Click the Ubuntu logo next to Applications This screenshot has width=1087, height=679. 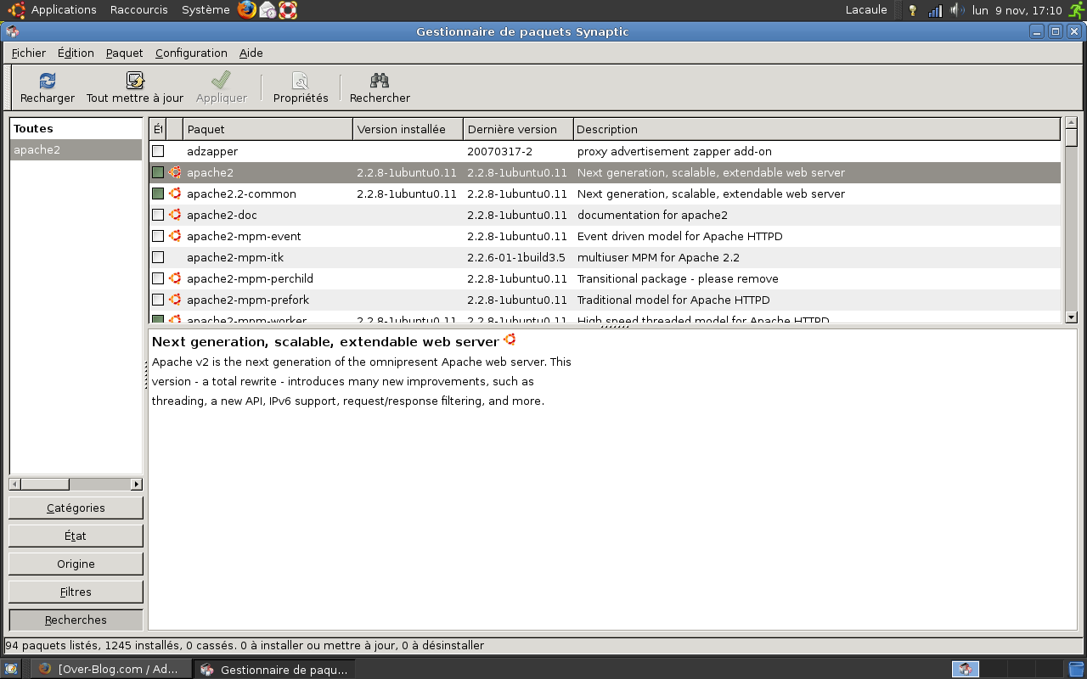(16, 10)
